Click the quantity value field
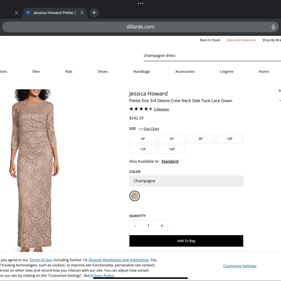This screenshot has height=281, width=281. (148, 226)
